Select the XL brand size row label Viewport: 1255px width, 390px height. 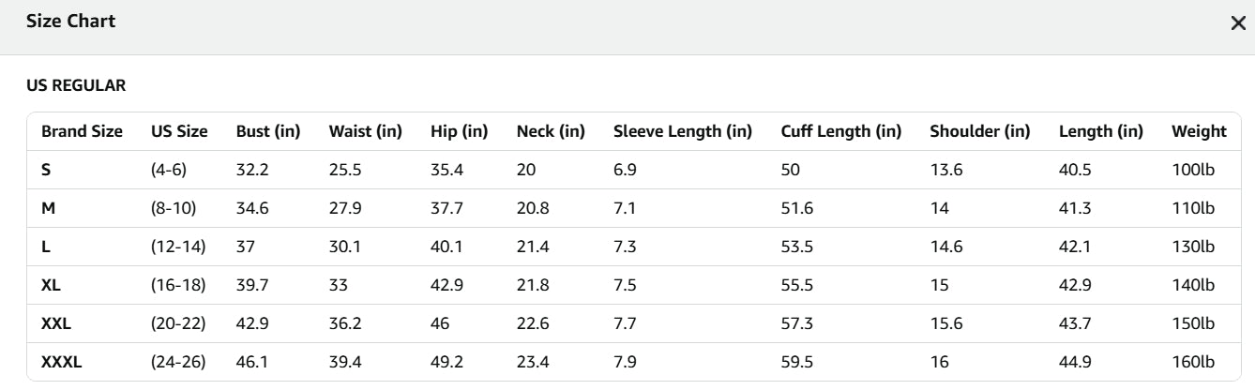[51, 285]
